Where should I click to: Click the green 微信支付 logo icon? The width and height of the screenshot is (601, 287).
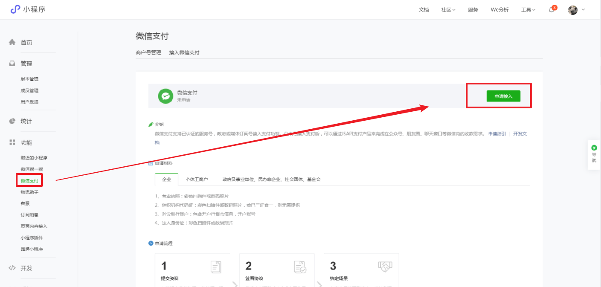(165, 96)
